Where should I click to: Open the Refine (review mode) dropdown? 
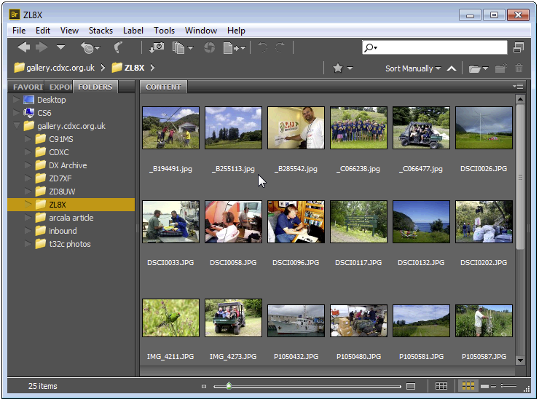click(x=183, y=48)
